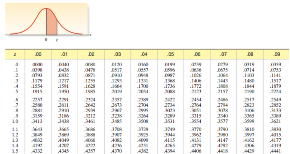Click the value .1736
Screen dimensions: 290x154
[169, 86]
